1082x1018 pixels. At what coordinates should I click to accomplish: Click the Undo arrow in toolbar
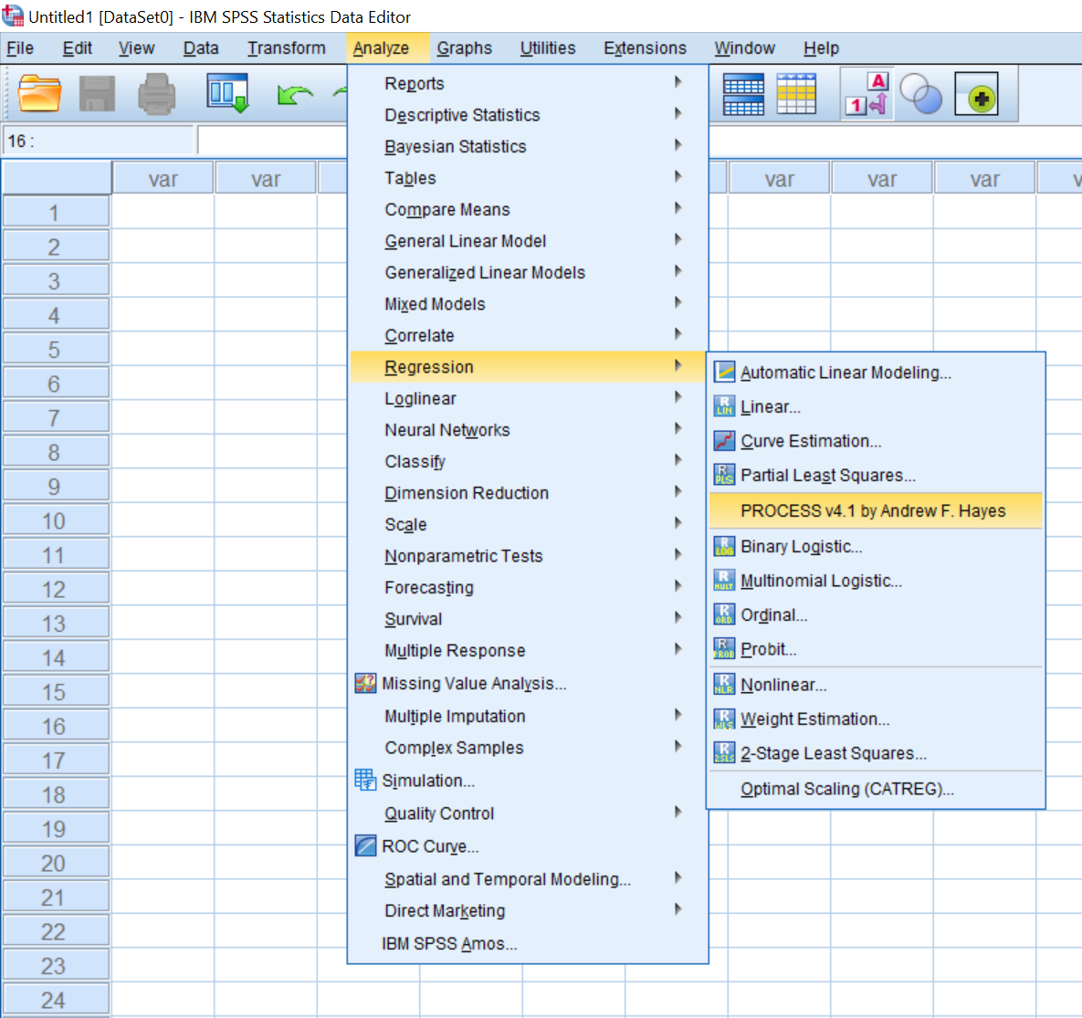(294, 94)
